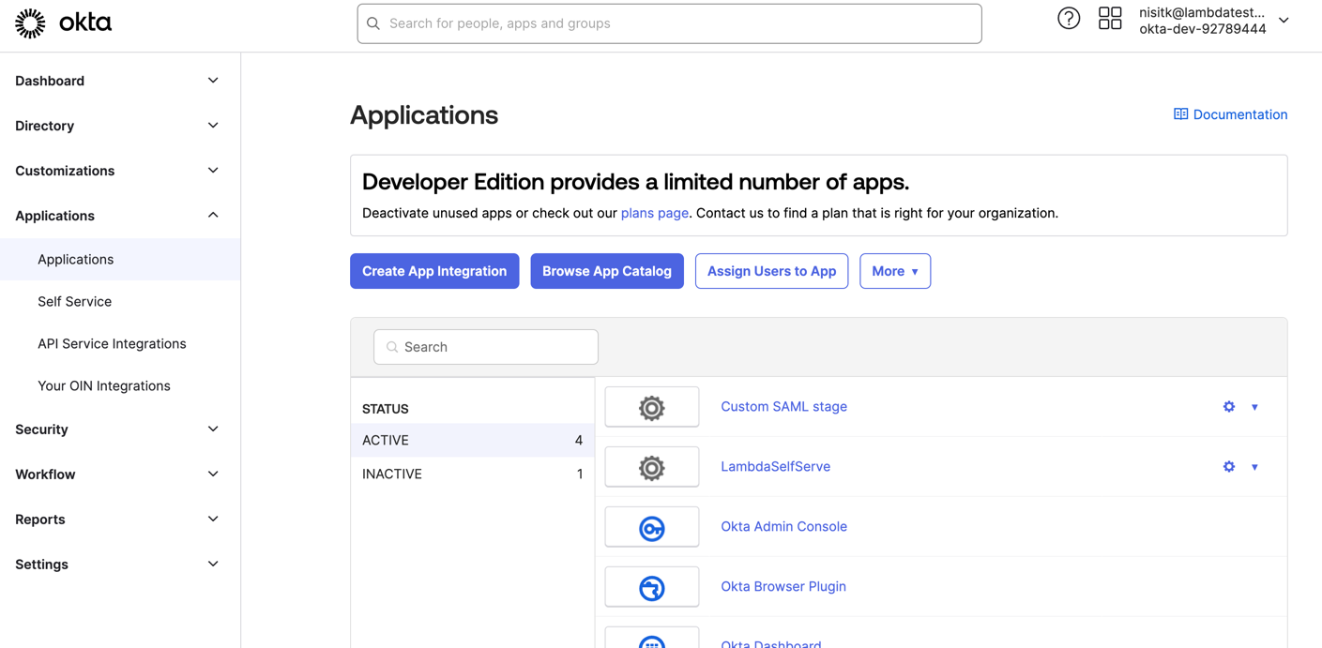Select Self Service in the sidebar

pyautogui.click(x=74, y=301)
